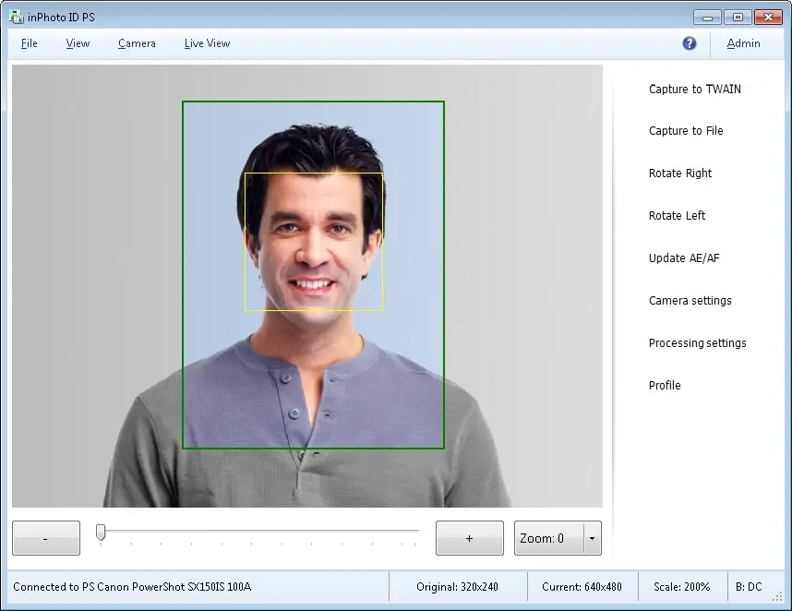Screen dimensions: 792x611
Task: Click the Admin button
Action: click(743, 43)
